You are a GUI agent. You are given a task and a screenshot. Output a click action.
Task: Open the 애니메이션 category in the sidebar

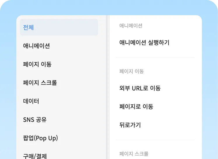pyautogui.click(x=36, y=46)
